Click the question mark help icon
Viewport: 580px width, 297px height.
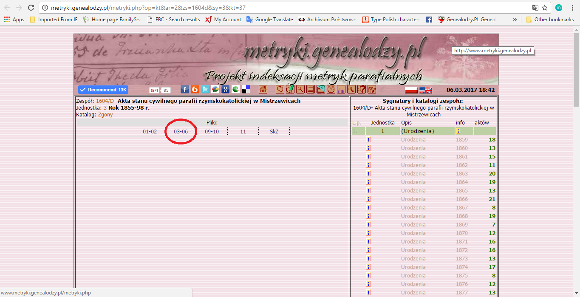361,89
